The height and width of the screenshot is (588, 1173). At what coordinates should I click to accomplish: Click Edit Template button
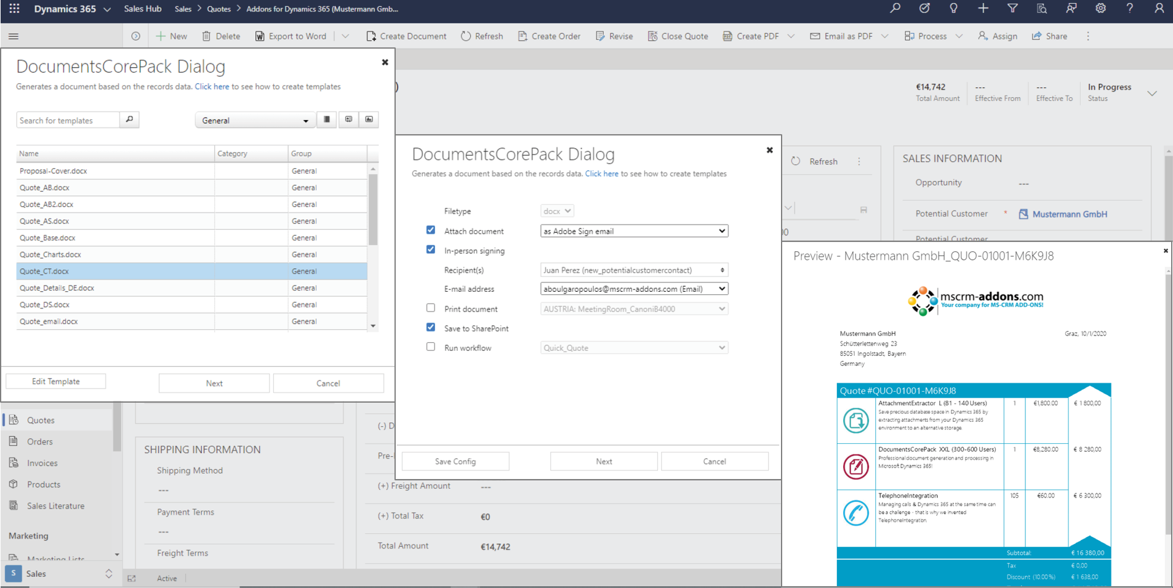point(56,381)
